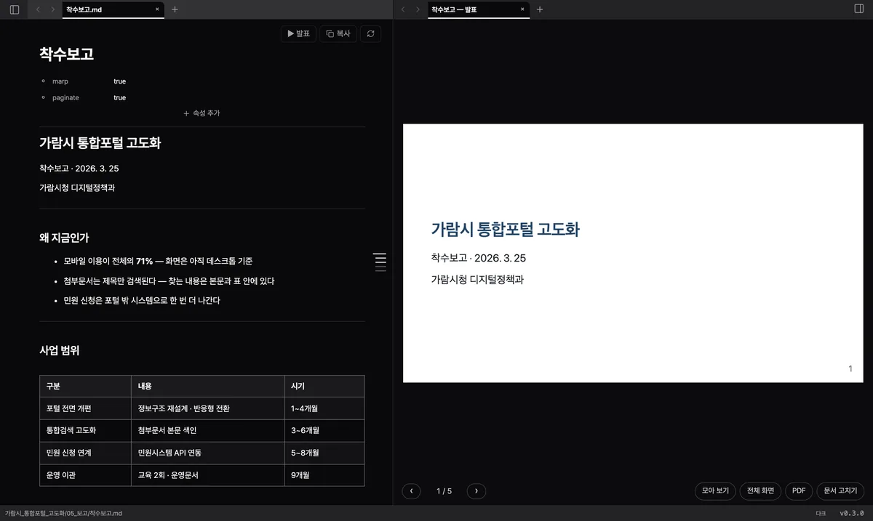Open the document outline minimap
Screen dimensions: 873x521
pos(380,262)
